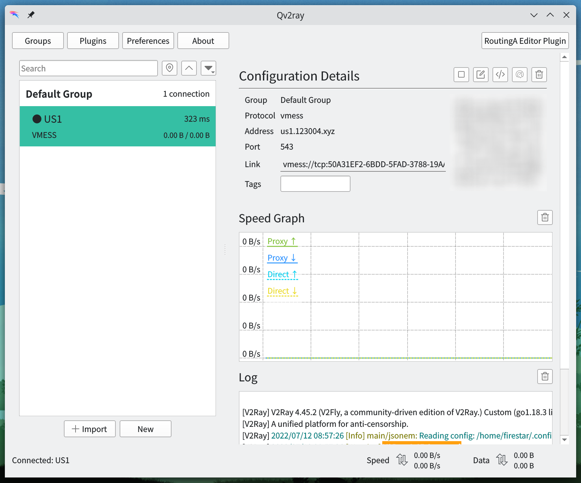
Task: Click the window roll-down chevron in title bar
Action: (x=534, y=15)
